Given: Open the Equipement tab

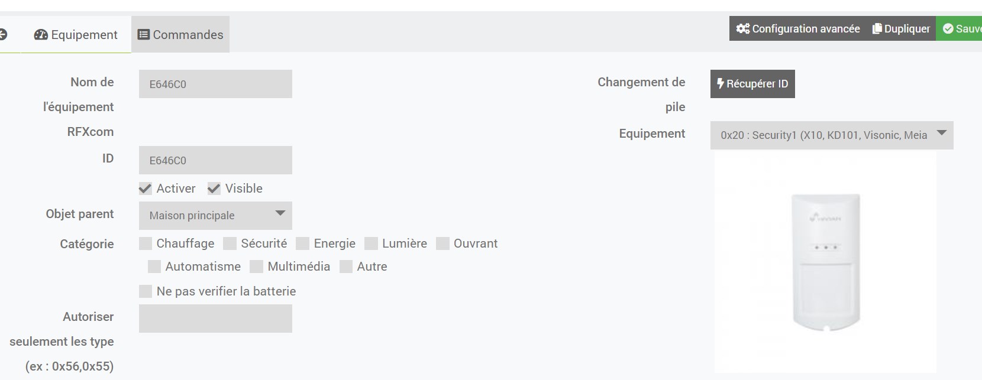Looking at the screenshot, I should pos(76,35).
